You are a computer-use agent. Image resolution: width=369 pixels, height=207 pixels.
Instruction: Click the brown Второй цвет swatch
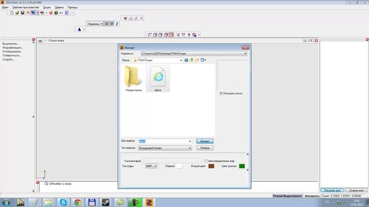(212, 166)
